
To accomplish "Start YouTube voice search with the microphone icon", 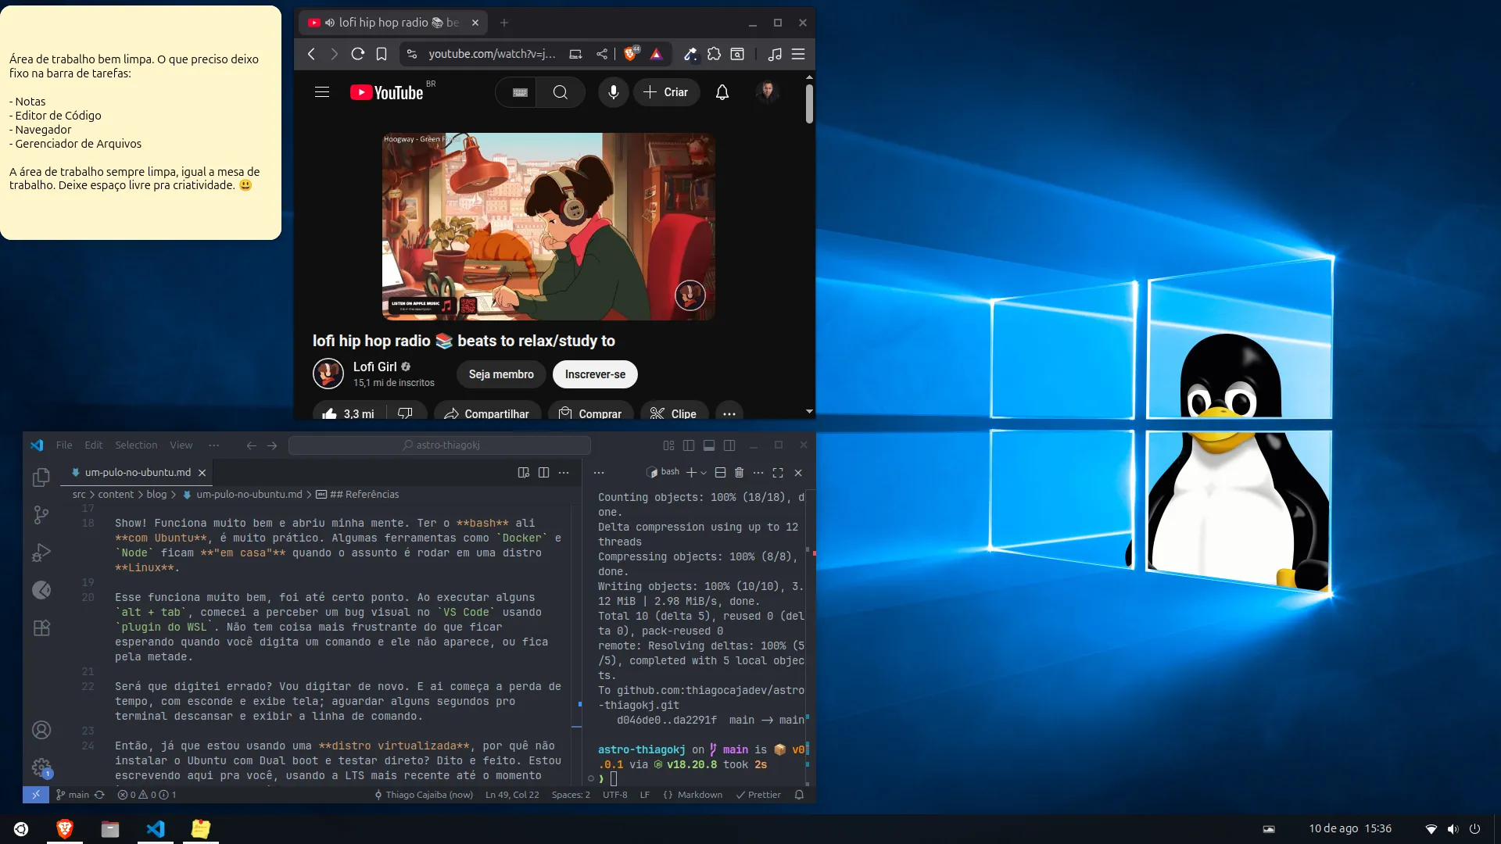I will 613,92.
